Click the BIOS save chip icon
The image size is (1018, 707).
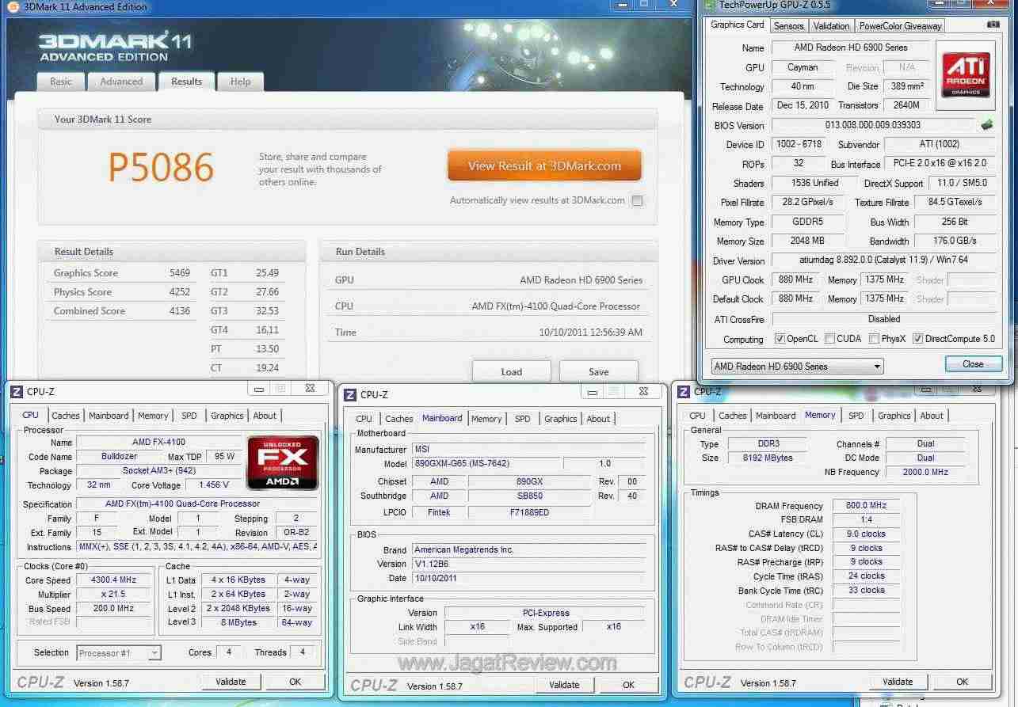pyautogui.click(x=986, y=125)
